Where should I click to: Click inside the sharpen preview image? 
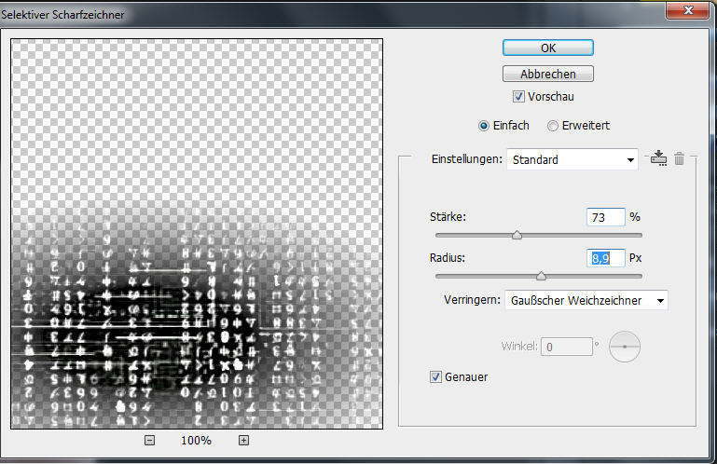[x=197, y=233]
